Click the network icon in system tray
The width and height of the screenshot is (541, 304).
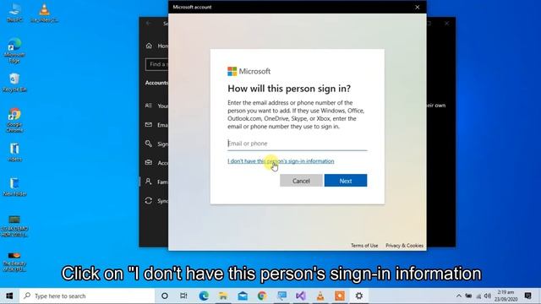[x=478, y=296]
